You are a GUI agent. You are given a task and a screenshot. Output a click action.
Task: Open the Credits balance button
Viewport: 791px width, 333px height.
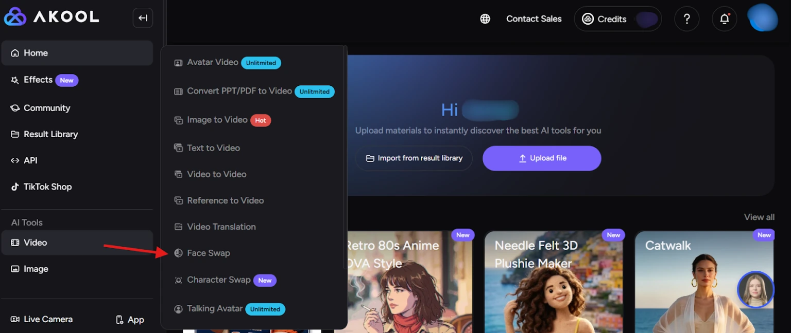point(617,19)
